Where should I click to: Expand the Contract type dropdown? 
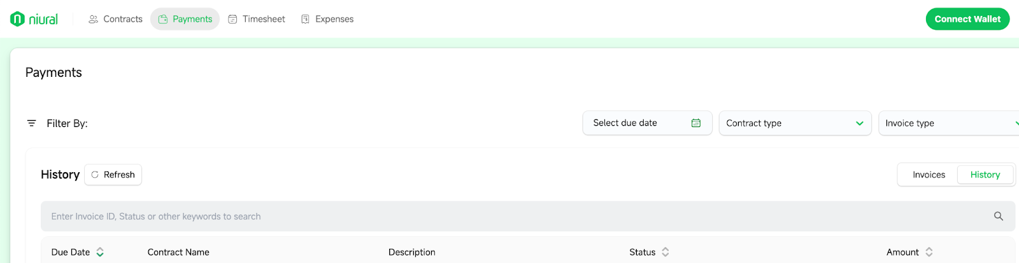click(x=795, y=123)
